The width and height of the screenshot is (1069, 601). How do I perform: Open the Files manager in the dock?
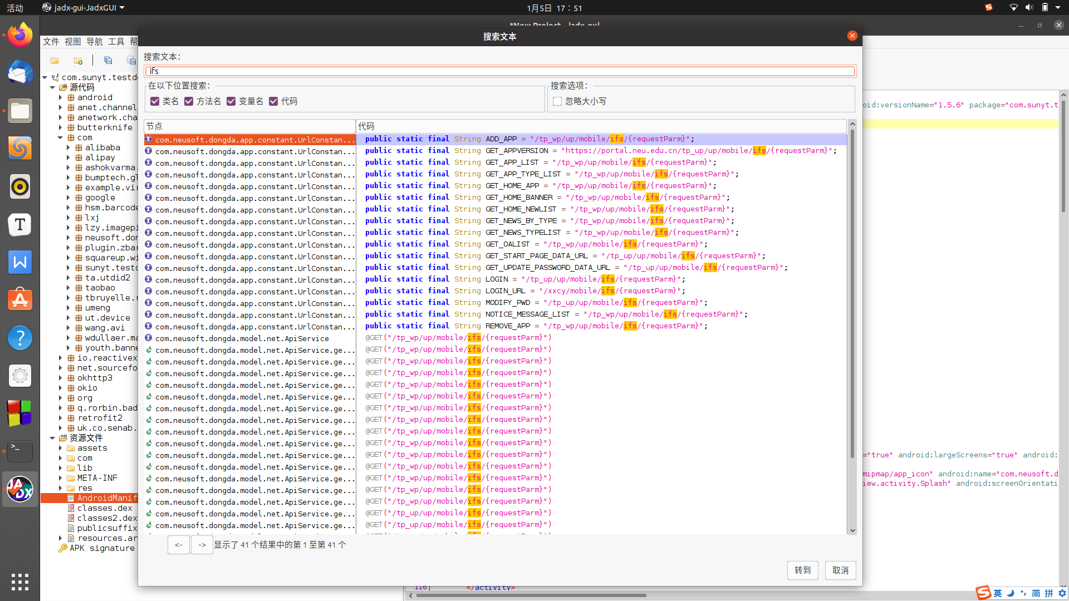tap(20, 111)
